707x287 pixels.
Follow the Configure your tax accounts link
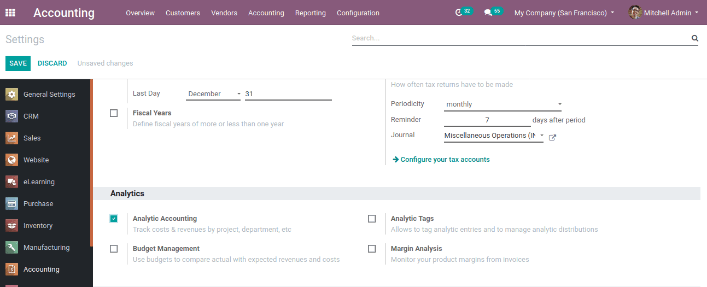445,160
